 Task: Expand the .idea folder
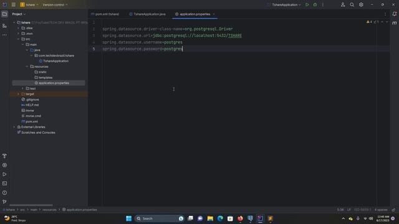point(18,28)
